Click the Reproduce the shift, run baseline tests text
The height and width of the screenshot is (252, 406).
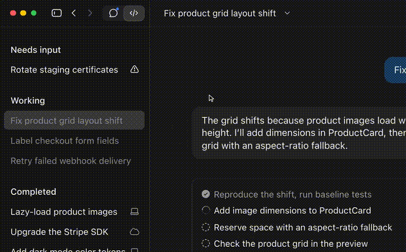click(x=292, y=194)
